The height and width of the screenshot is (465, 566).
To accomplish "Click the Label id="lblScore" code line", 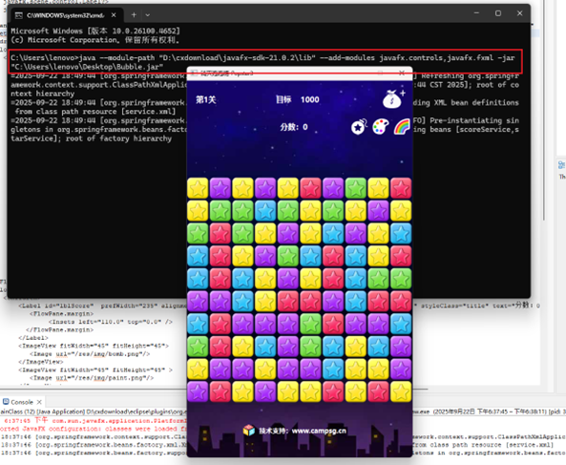I will click(103, 306).
